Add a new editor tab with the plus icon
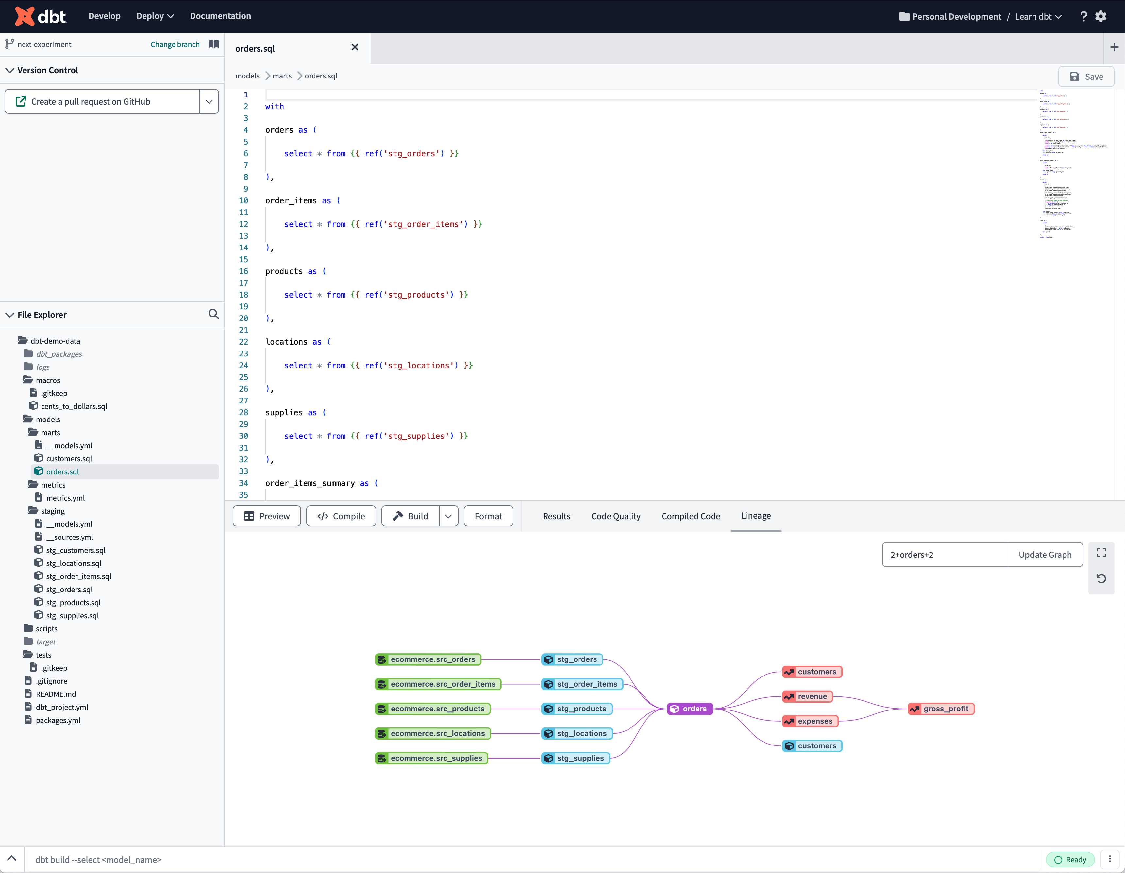The width and height of the screenshot is (1125, 873). [x=1114, y=47]
